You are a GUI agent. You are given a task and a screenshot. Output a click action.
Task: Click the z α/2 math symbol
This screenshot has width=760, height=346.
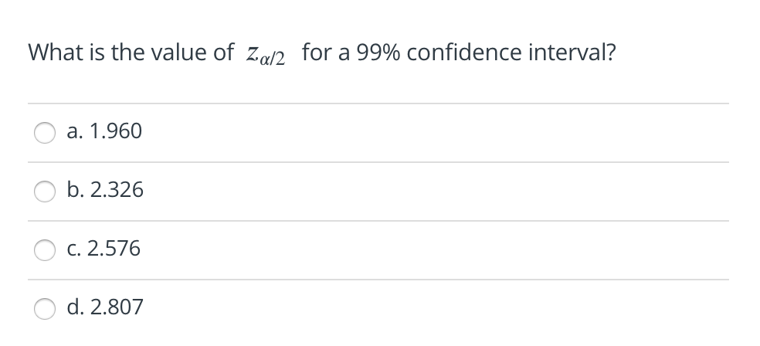(266, 55)
